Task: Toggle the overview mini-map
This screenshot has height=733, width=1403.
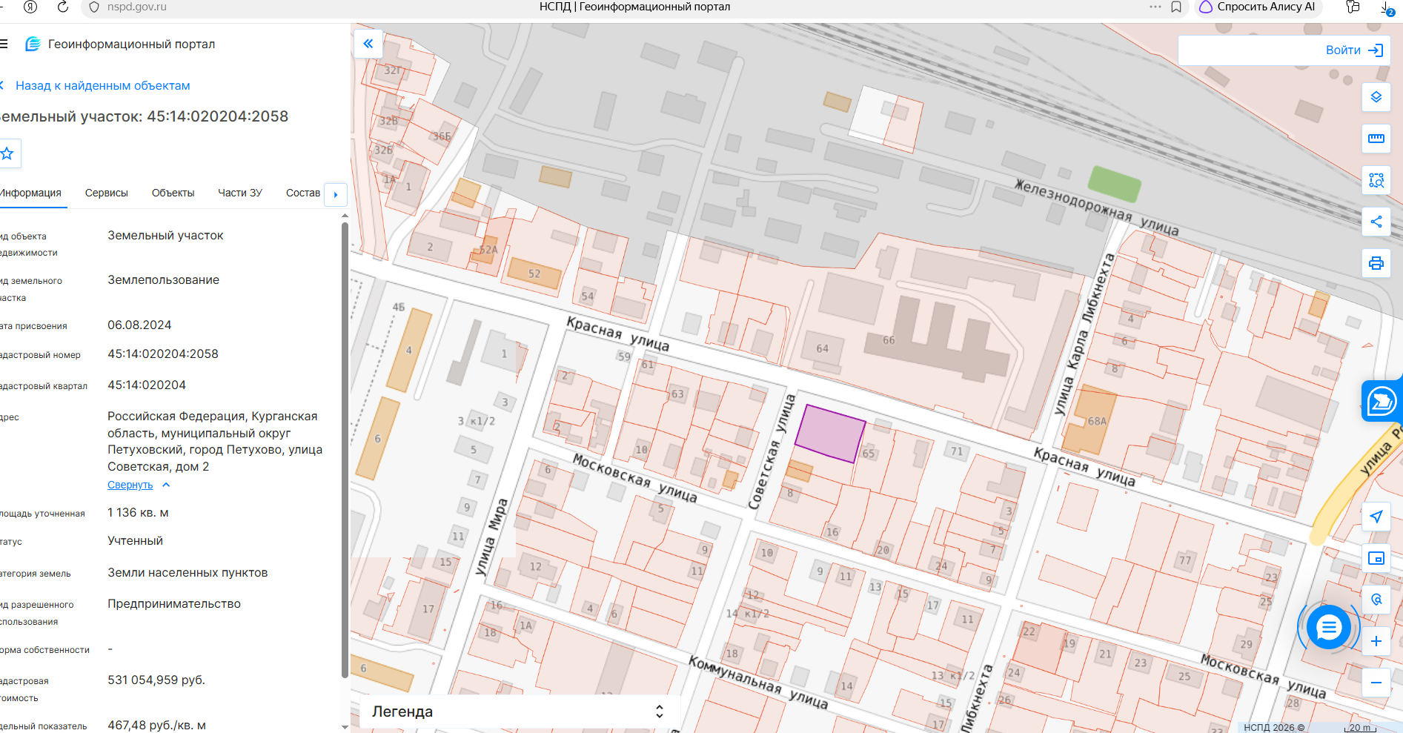Action: [1376, 558]
